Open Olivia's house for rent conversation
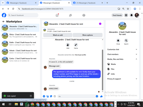Image resolution: width=143 pixels, height=107 pixels. point(20,36)
